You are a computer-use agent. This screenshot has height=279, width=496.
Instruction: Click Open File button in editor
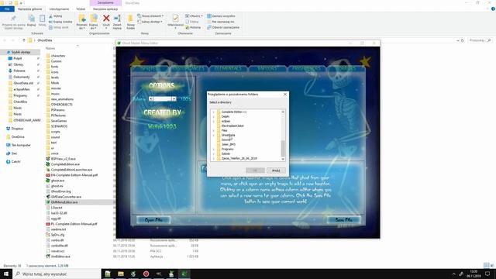(x=153, y=220)
